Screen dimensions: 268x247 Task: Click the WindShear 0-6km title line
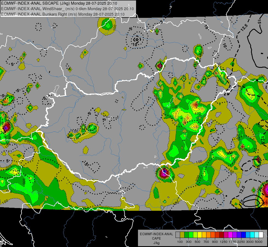[67, 9]
